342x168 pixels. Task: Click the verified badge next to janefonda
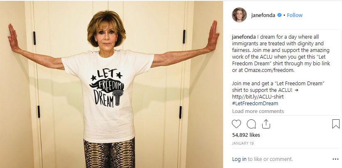point(279,15)
